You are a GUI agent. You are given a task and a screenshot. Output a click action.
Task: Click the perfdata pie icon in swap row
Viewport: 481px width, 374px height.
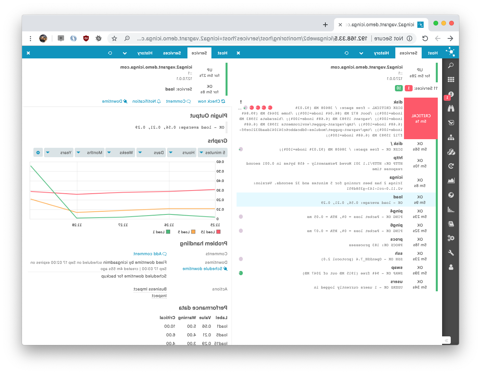click(x=241, y=273)
